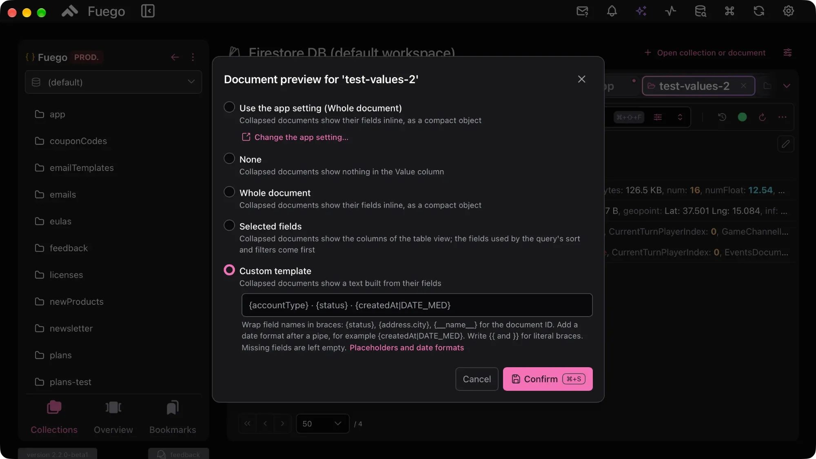Open settings gear icon
The image size is (816, 459).
[x=788, y=11]
